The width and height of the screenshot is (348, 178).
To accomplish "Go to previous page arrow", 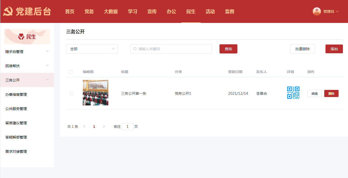I will pyautogui.click(x=84, y=127).
